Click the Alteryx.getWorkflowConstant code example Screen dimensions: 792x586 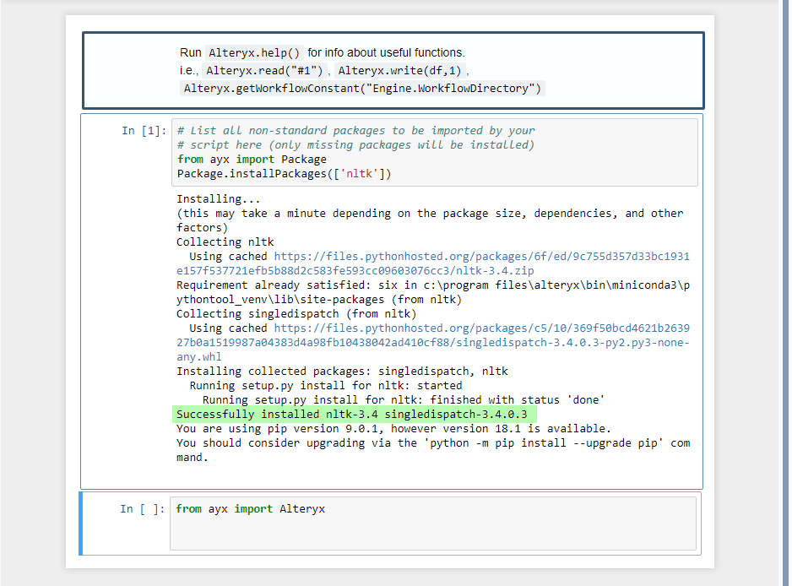click(362, 89)
